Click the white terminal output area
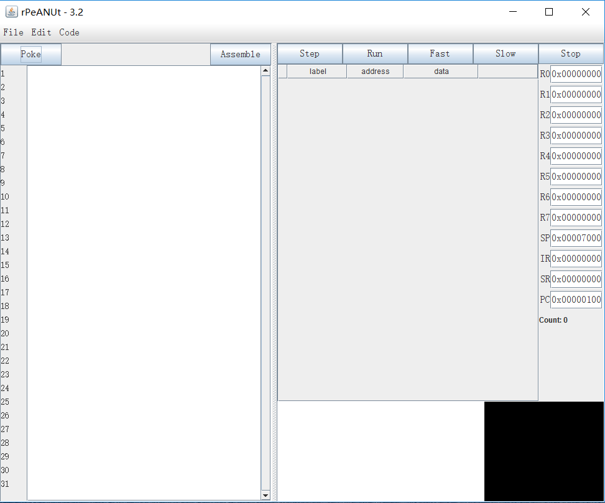The width and height of the screenshot is (605, 503). click(x=381, y=451)
